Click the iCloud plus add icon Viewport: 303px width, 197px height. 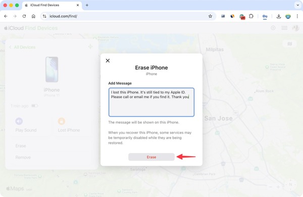273,28
